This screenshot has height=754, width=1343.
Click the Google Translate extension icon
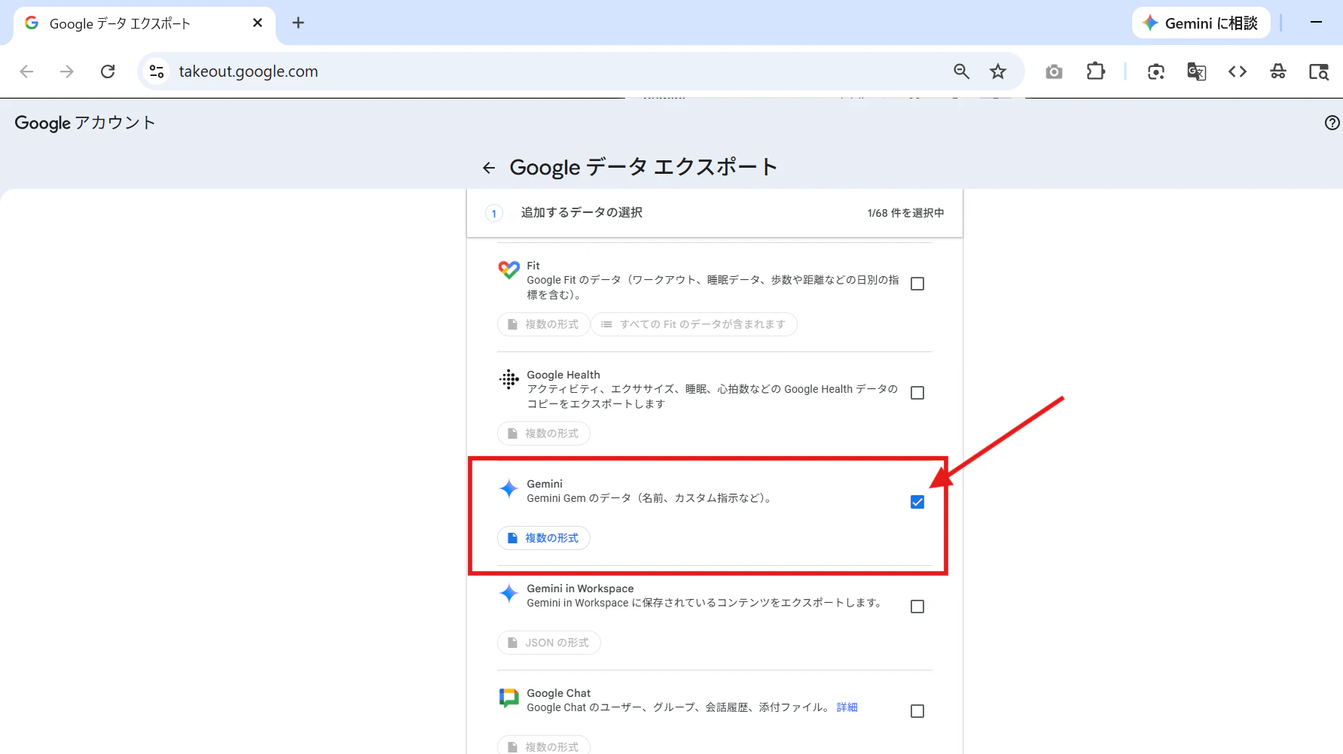tap(1197, 71)
